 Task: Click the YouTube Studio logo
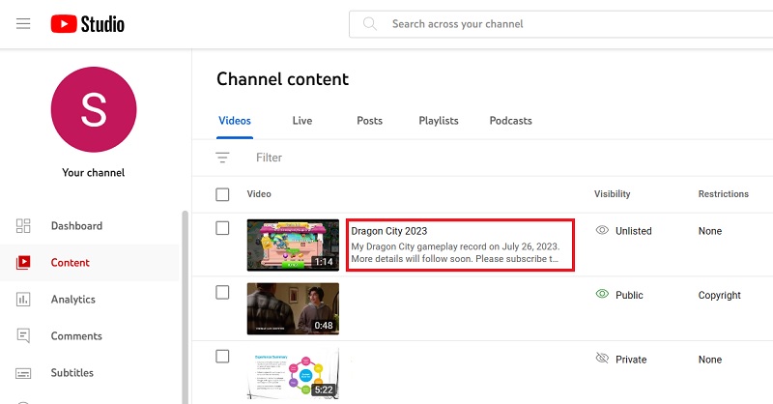[x=88, y=23]
